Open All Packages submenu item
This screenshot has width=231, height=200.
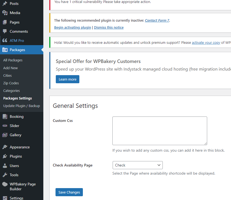tap(13, 60)
